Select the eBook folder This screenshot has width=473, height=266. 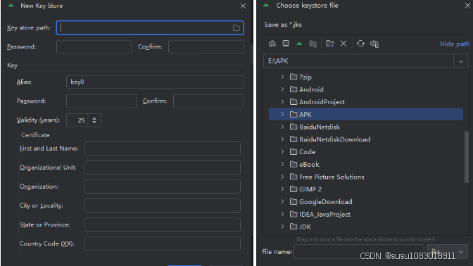point(365,165)
